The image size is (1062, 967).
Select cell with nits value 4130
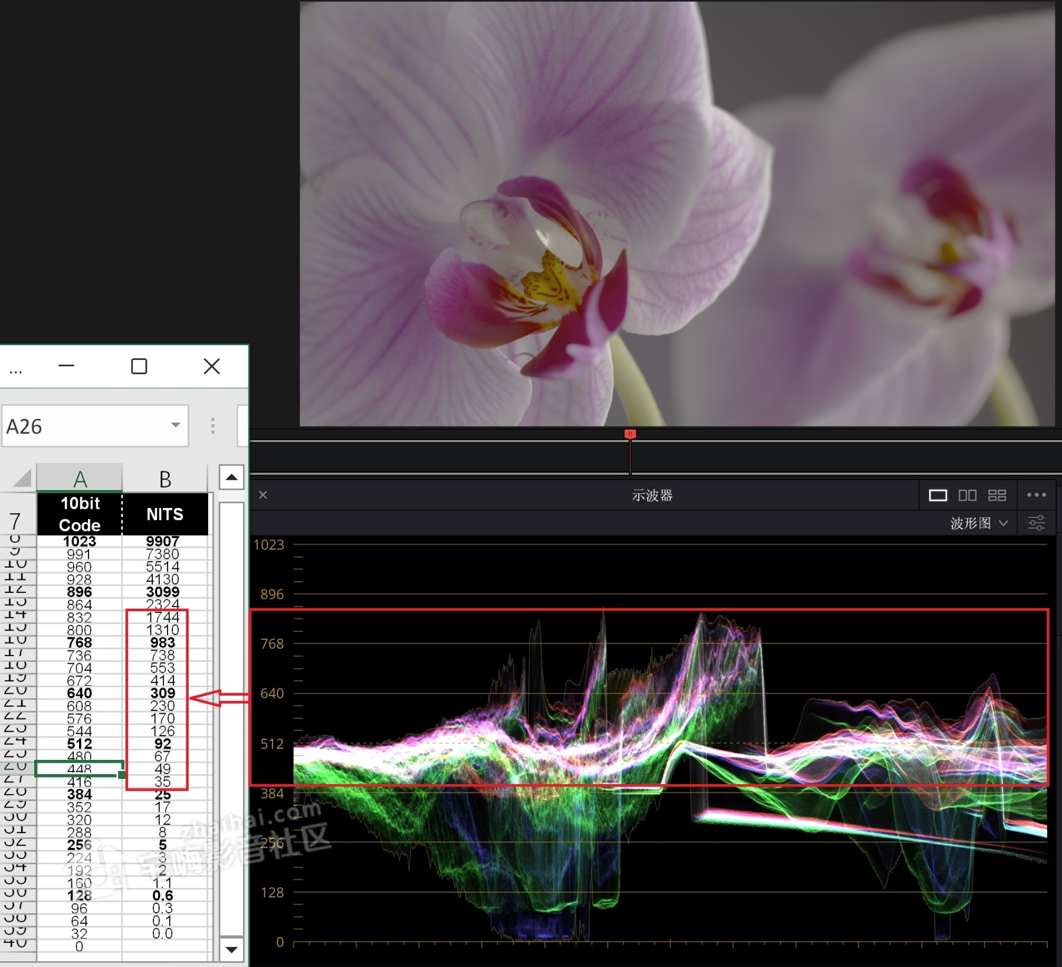tap(165, 579)
